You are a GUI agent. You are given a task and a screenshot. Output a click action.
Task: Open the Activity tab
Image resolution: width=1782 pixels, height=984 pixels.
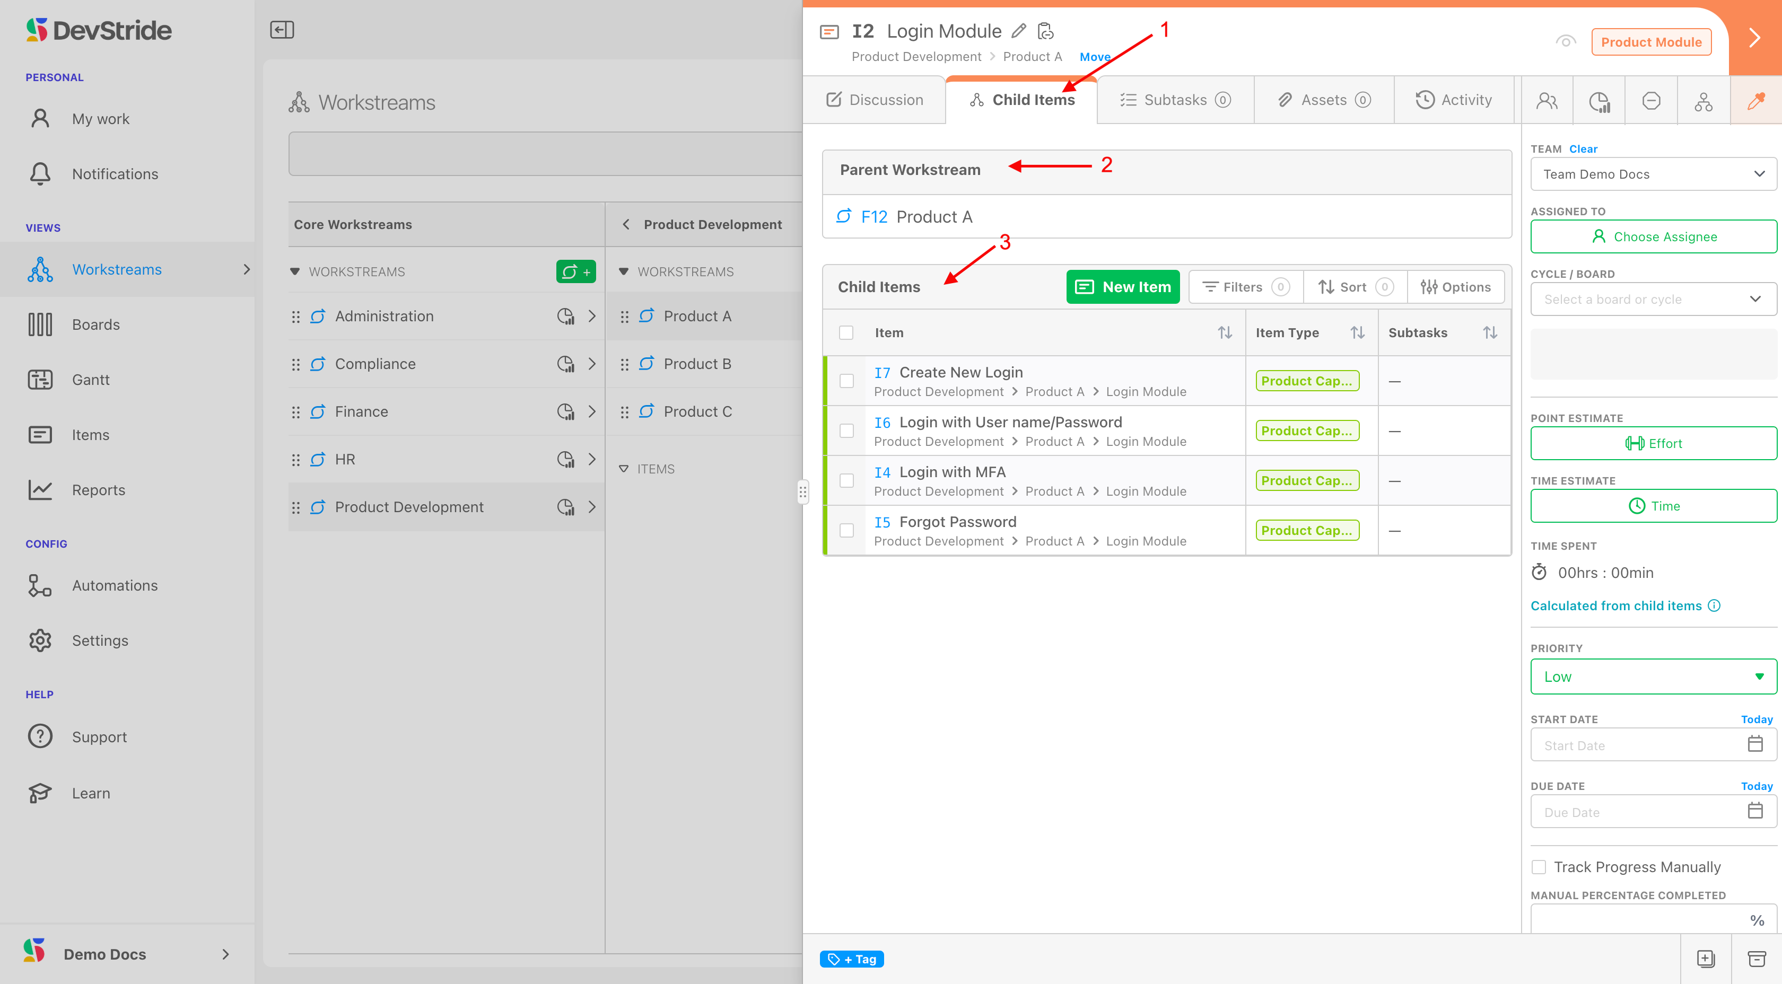click(x=1453, y=100)
